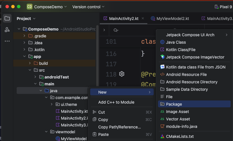Click the gear icon beside line 118
Viewport: 233px width, 141px height.
pyautogui.click(x=122, y=74)
